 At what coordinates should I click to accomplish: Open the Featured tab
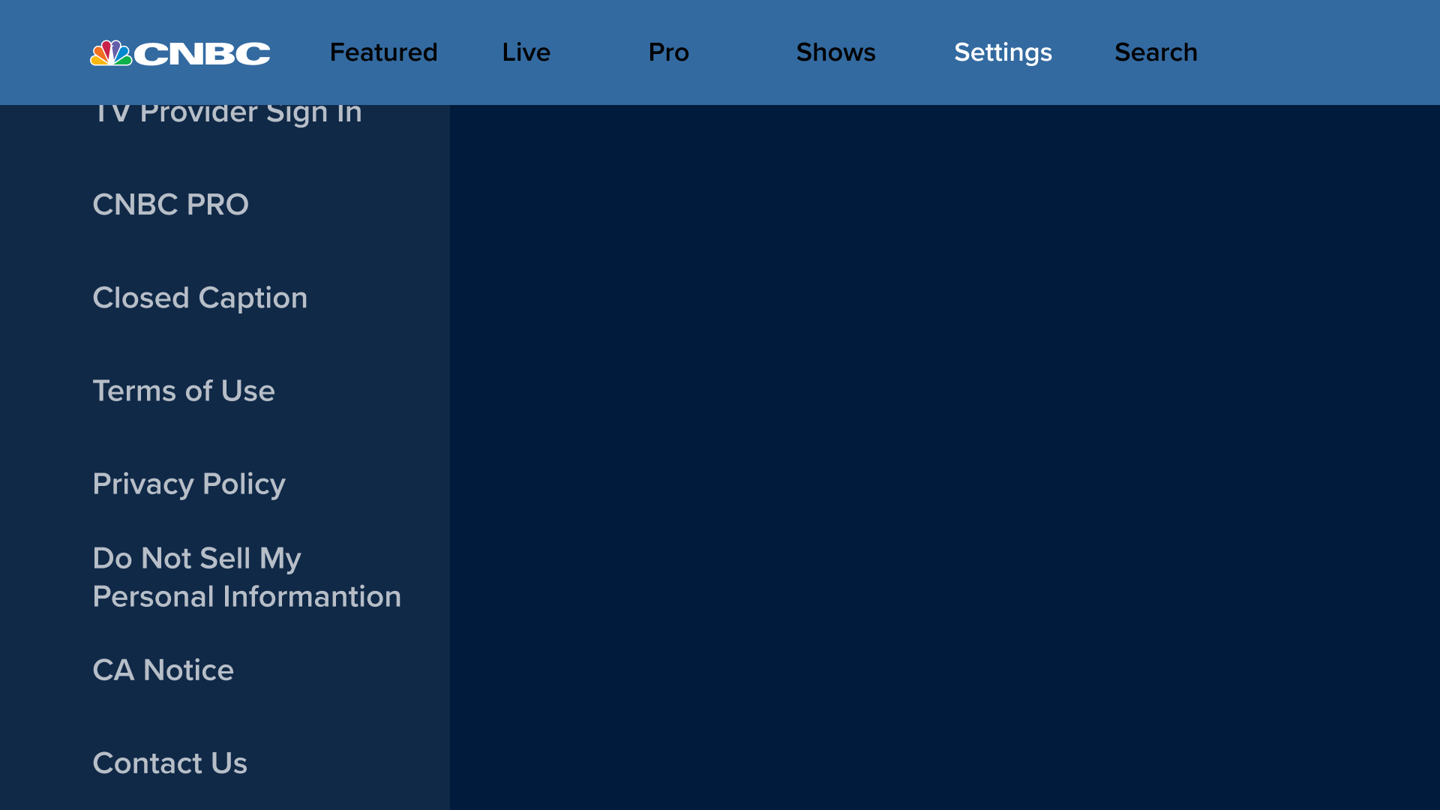point(383,52)
